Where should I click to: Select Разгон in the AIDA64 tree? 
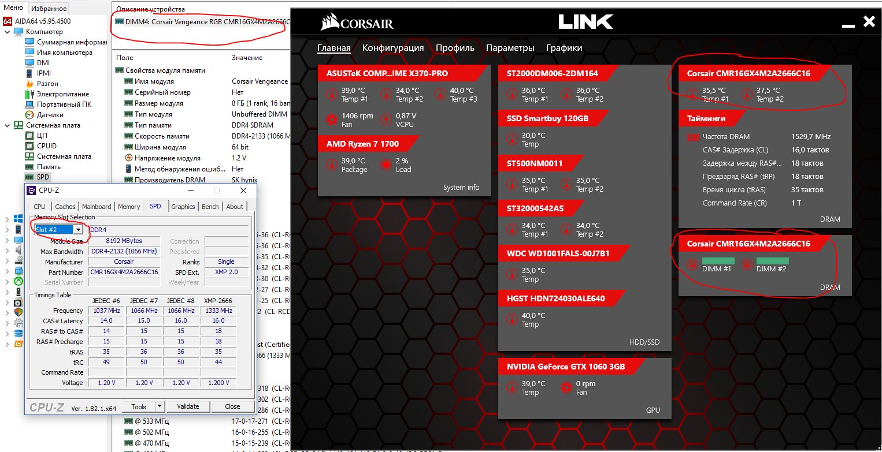pos(47,84)
